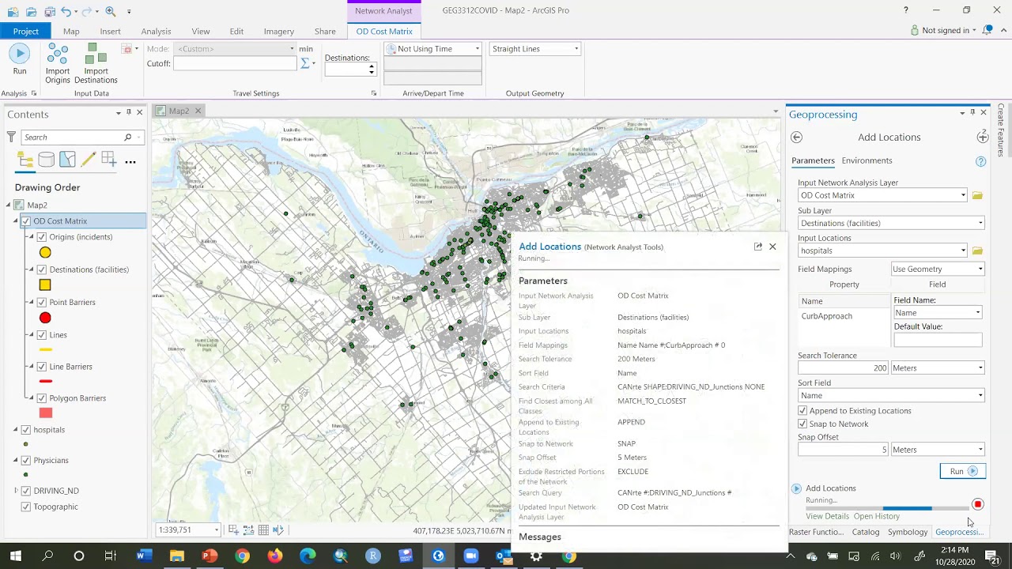Open the Map ribbon tab
The width and height of the screenshot is (1012, 569).
click(x=71, y=32)
